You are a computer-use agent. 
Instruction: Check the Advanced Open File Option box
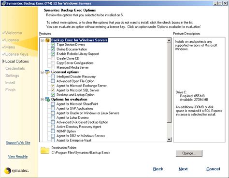click(x=53, y=81)
